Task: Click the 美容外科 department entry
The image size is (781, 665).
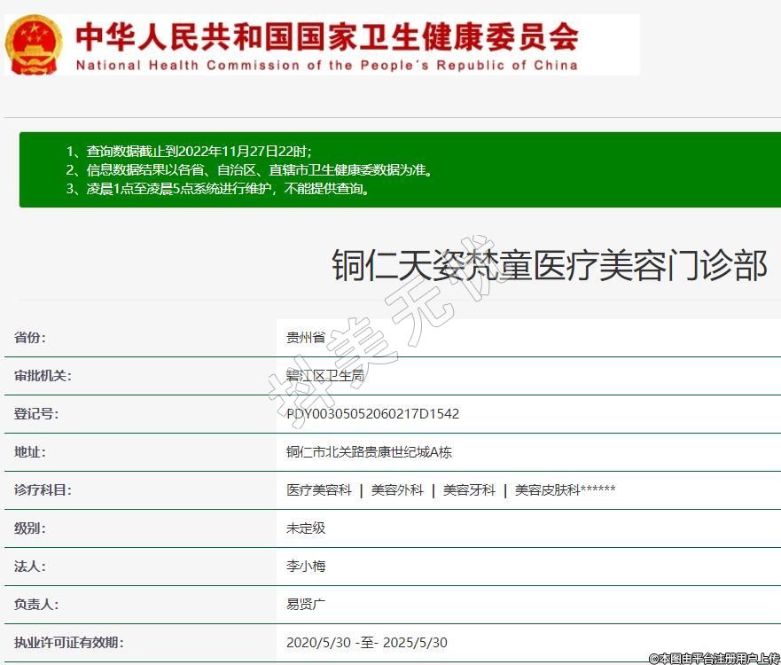Action: click(397, 490)
